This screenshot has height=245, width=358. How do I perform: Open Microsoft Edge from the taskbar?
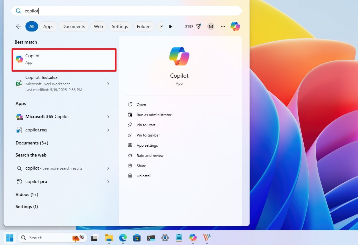123,238
